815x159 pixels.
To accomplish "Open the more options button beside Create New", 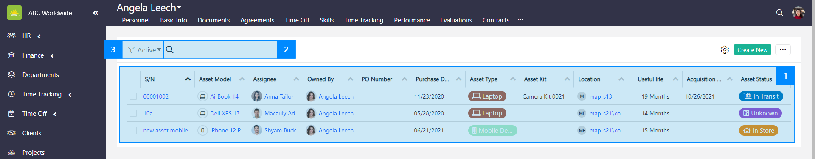I will [783, 50].
